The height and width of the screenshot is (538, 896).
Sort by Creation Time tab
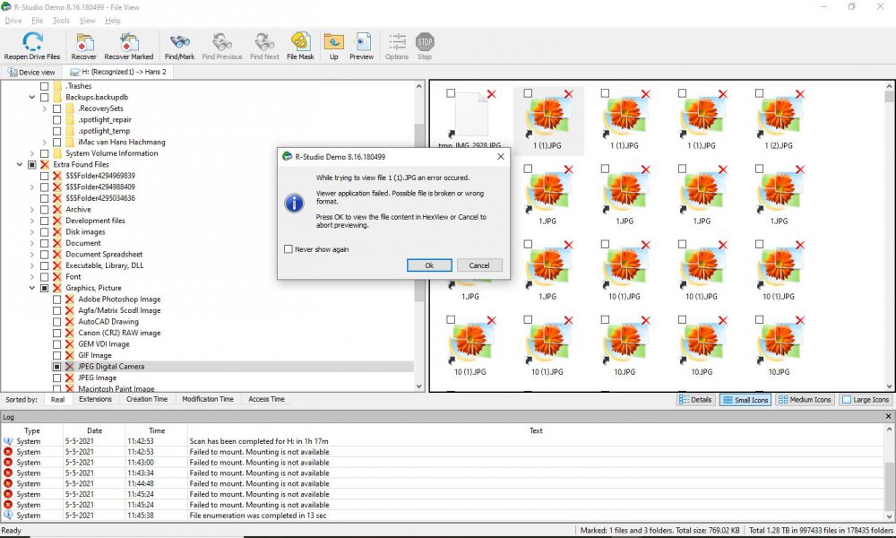click(147, 399)
